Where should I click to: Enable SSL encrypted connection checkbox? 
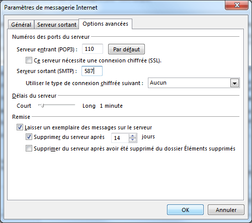pos(29,60)
